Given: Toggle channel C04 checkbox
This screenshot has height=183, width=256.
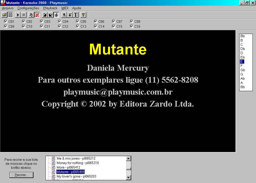Looking at the screenshot, I should (60, 21).
